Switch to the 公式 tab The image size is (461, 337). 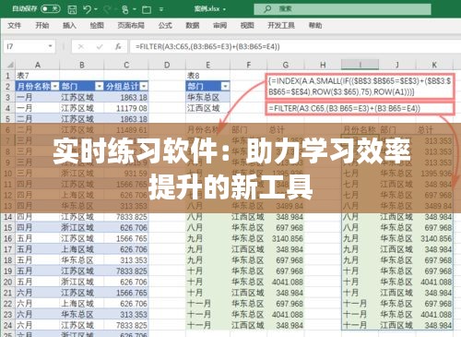pos(165,26)
